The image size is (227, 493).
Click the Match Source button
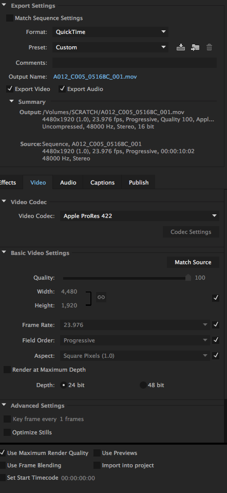click(x=193, y=262)
